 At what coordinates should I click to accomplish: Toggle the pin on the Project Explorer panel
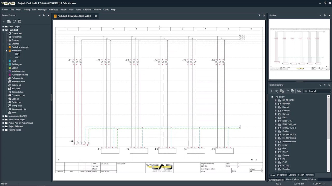tap(44, 15)
